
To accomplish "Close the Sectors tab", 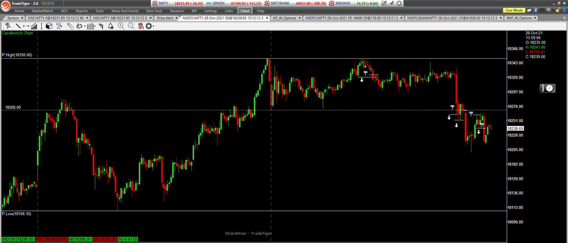I will 22,18.
